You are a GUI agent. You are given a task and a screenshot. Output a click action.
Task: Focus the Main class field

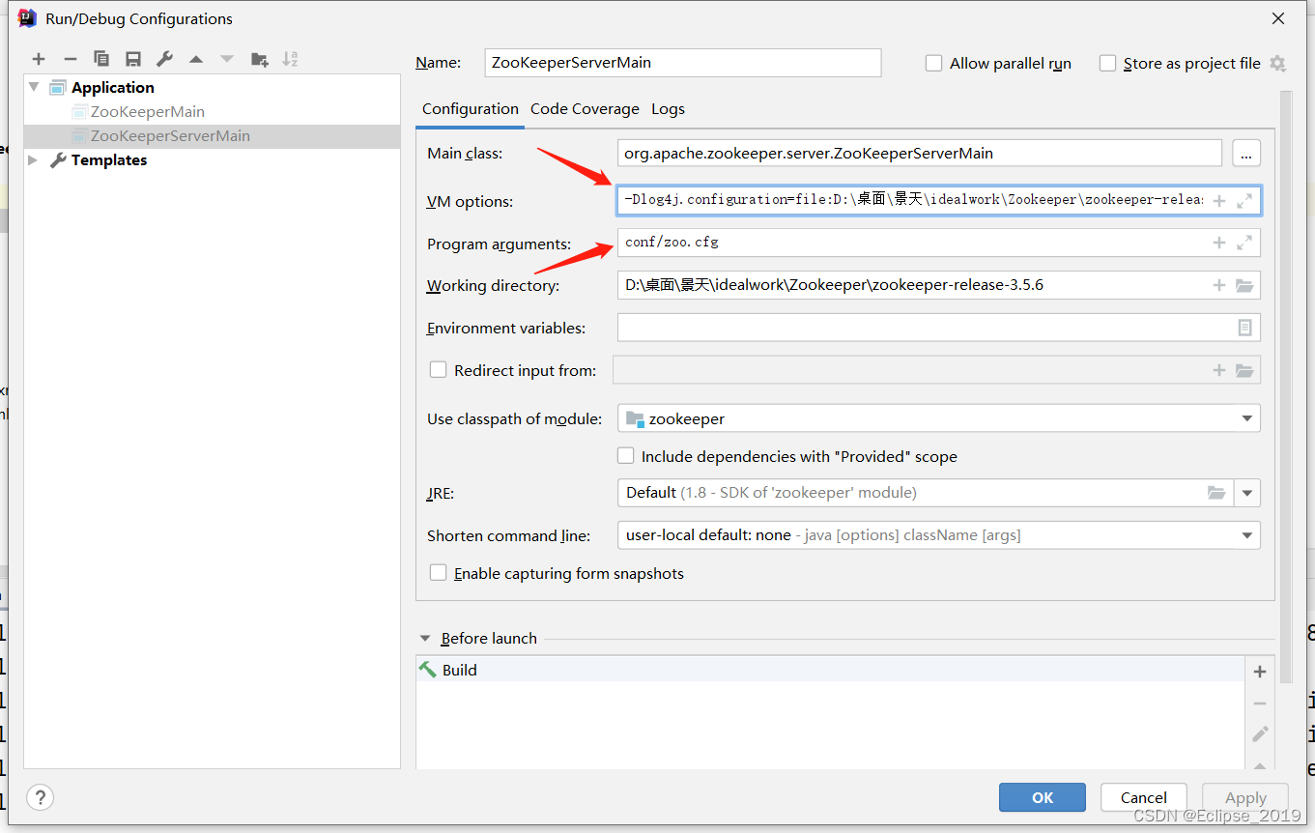pos(919,153)
